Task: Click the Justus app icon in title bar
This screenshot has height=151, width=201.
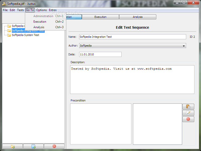Action: coord(4,4)
